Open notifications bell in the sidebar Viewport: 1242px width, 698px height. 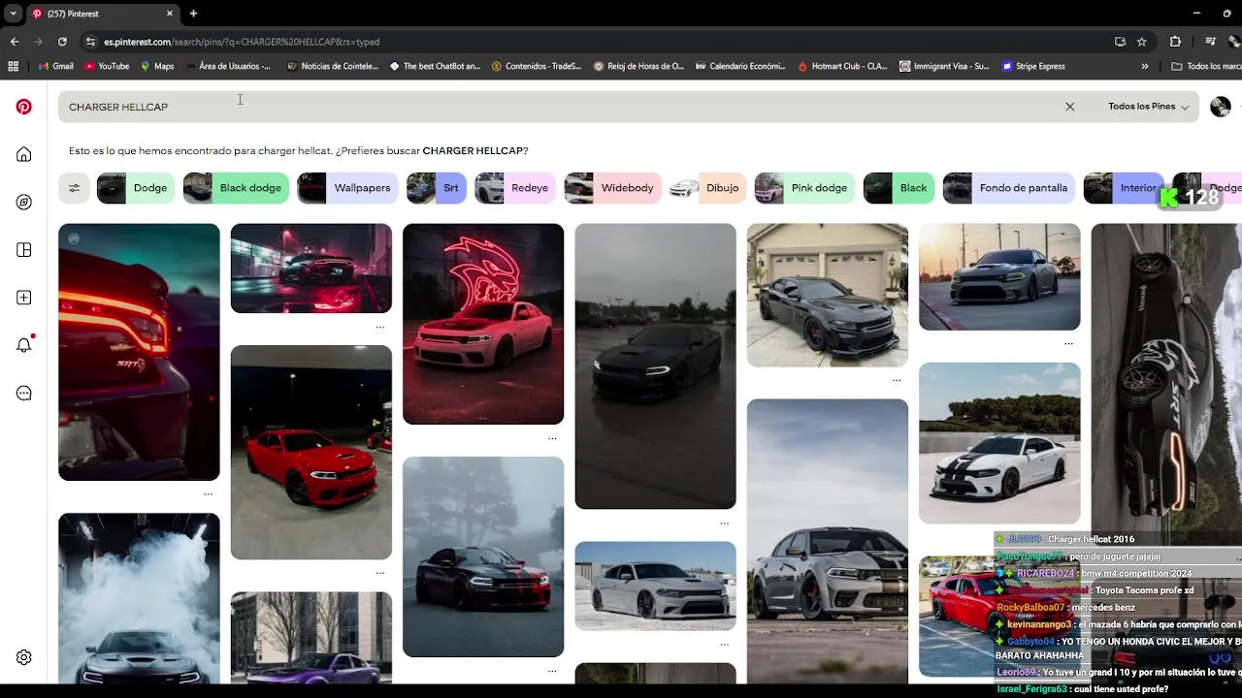coord(24,345)
